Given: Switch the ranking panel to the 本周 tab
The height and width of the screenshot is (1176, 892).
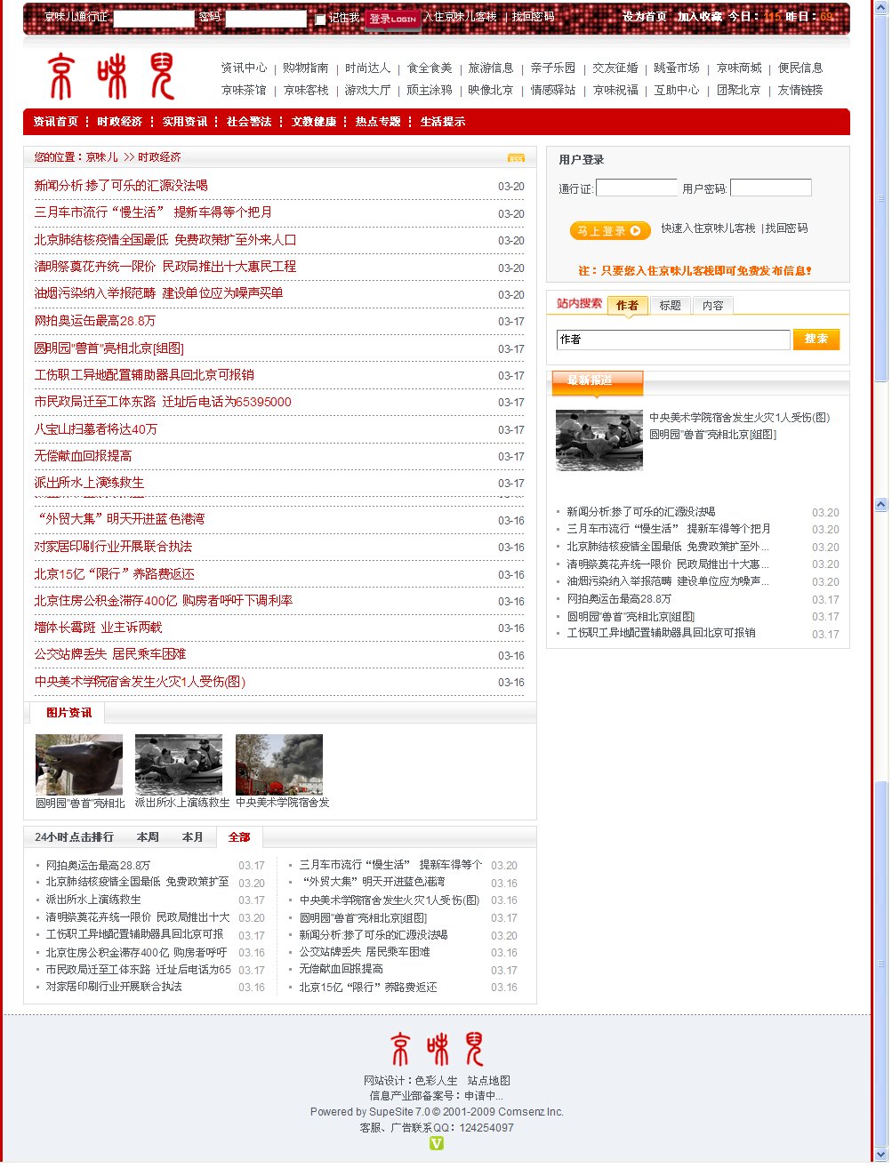Looking at the screenshot, I should coord(148,837).
